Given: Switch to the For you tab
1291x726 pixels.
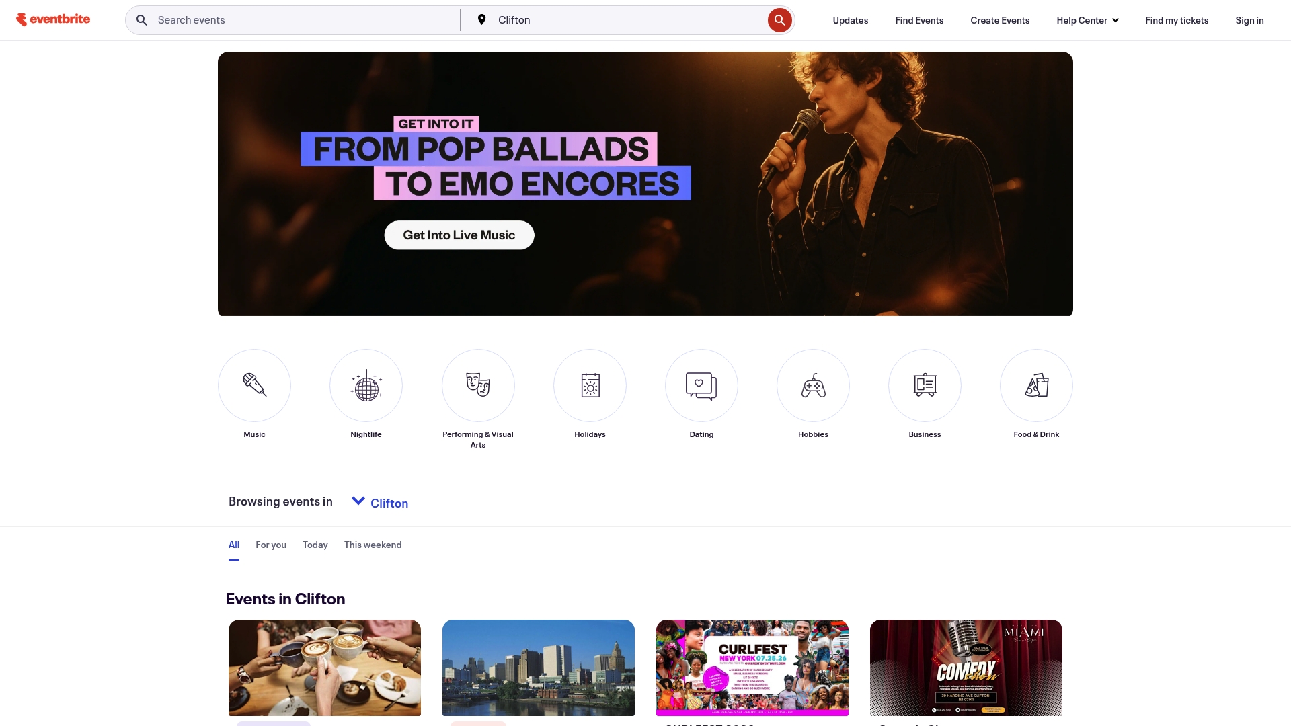Looking at the screenshot, I should (x=271, y=544).
